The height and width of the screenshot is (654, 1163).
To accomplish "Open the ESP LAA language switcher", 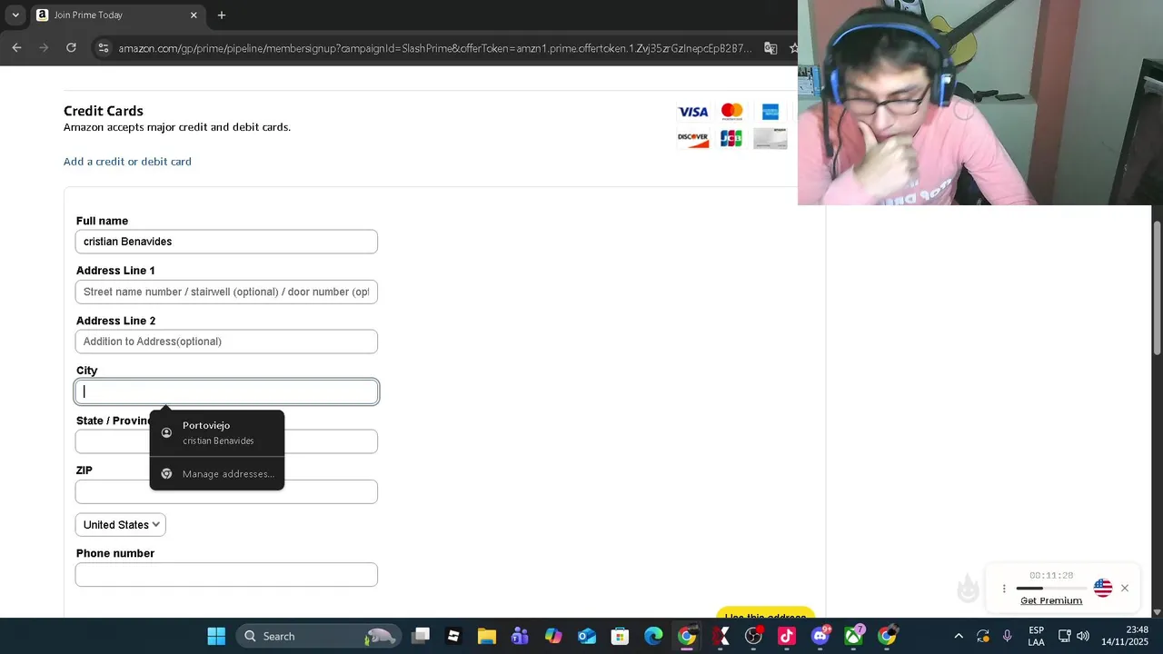I will pos(1036,636).
